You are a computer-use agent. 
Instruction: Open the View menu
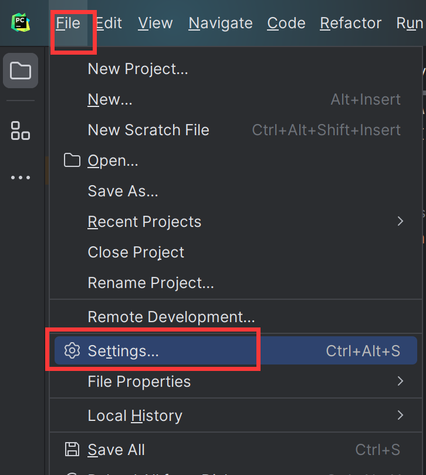click(155, 23)
